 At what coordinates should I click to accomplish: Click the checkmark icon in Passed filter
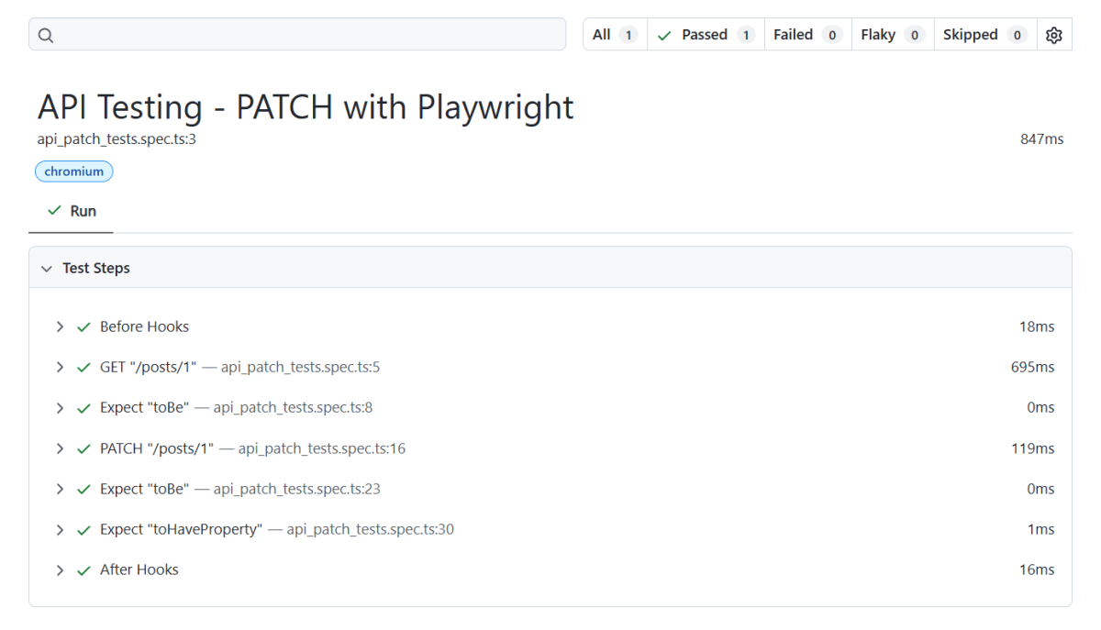tap(664, 35)
